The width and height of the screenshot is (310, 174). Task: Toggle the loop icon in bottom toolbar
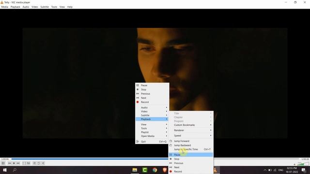[x=39, y=163]
